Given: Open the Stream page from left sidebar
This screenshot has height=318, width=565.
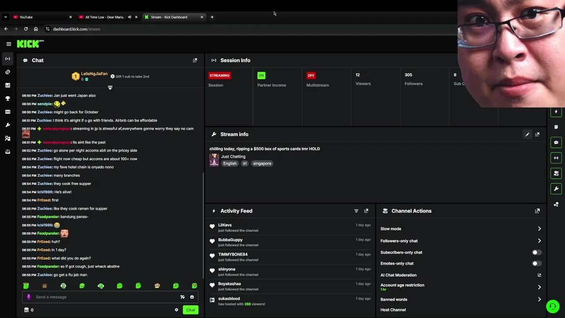Looking at the screenshot, I should pyautogui.click(x=8, y=59).
